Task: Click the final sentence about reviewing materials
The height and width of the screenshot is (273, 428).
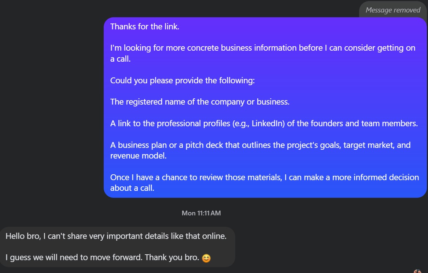Action: [x=264, y=182]
